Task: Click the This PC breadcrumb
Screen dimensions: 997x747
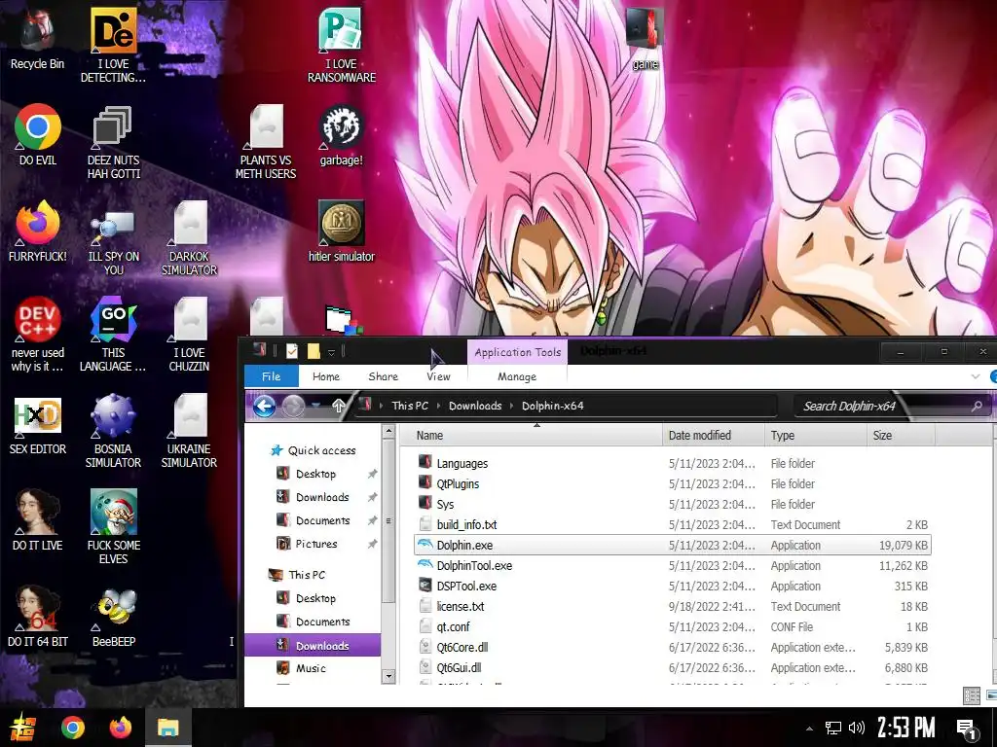Action: click(x=410, y=406)
